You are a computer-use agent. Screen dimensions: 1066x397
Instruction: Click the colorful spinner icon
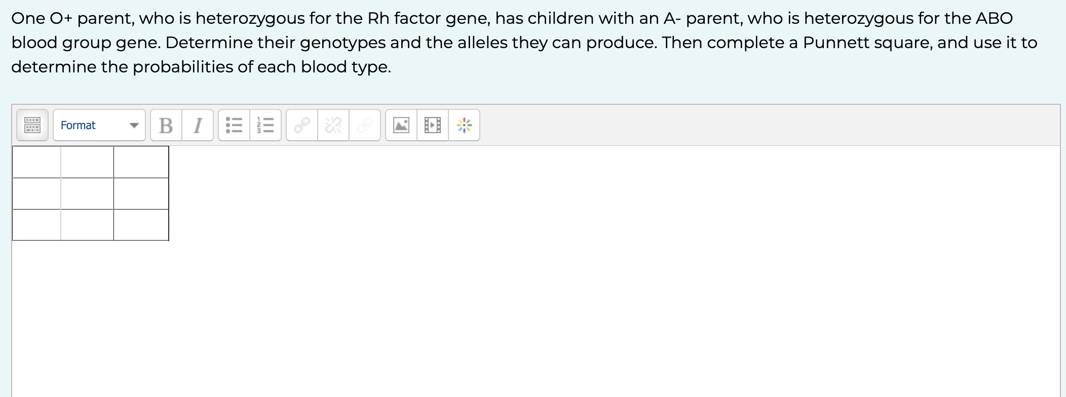tap(464, 125)
